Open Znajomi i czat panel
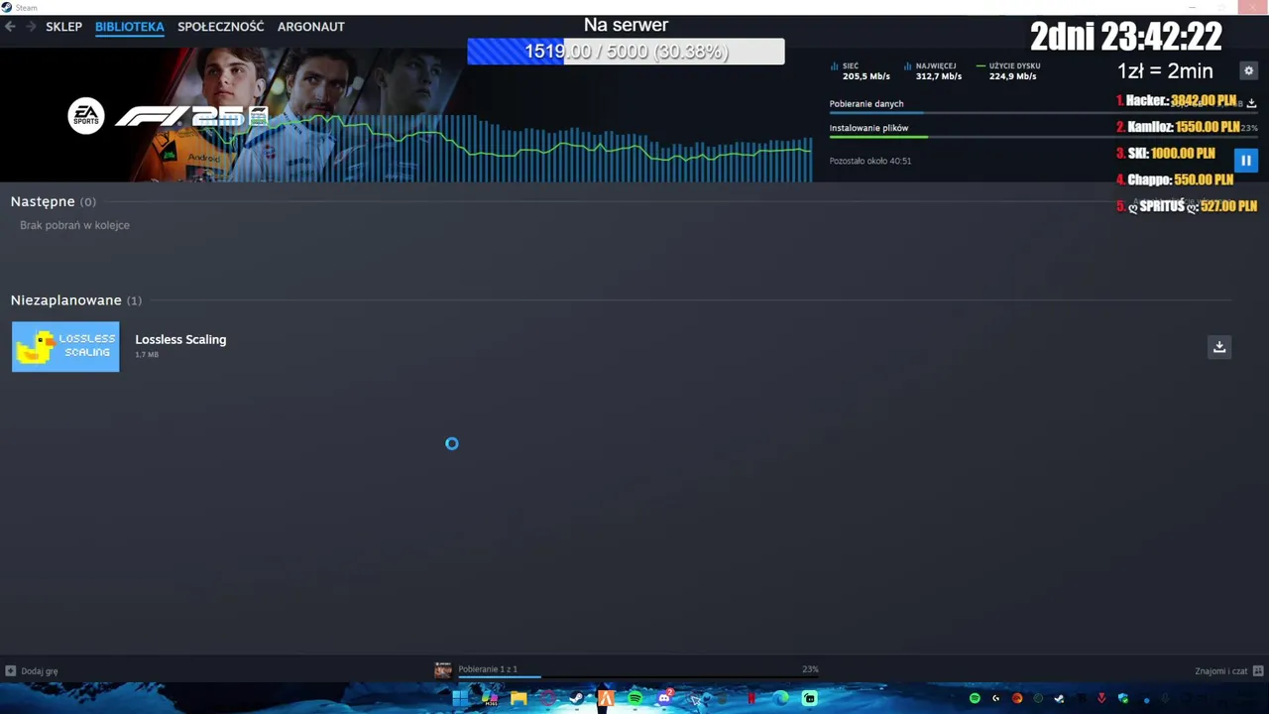 (1229, 671)
